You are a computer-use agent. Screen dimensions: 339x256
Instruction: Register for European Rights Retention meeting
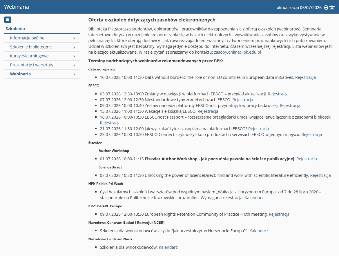click(x=279, y=214)
